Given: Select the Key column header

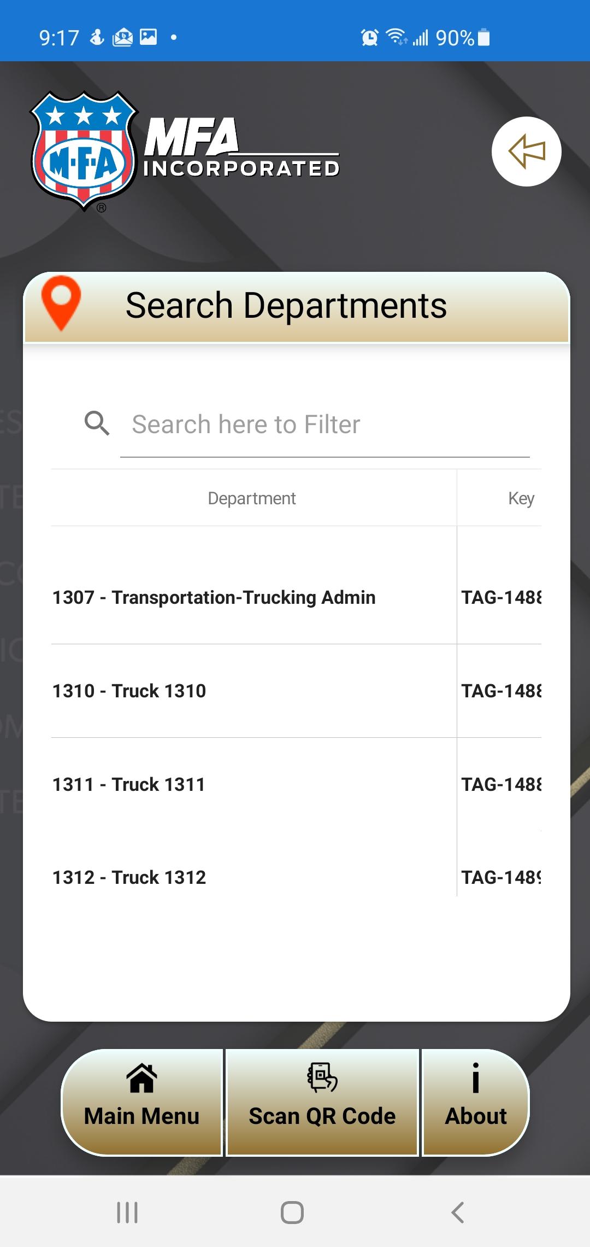Looking at the screenshot, I should 521,498.
